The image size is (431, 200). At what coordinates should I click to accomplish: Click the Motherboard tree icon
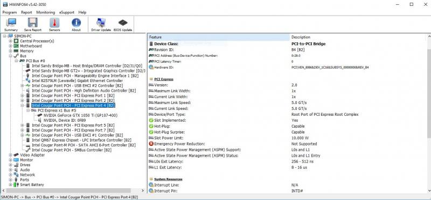[16, 46]
